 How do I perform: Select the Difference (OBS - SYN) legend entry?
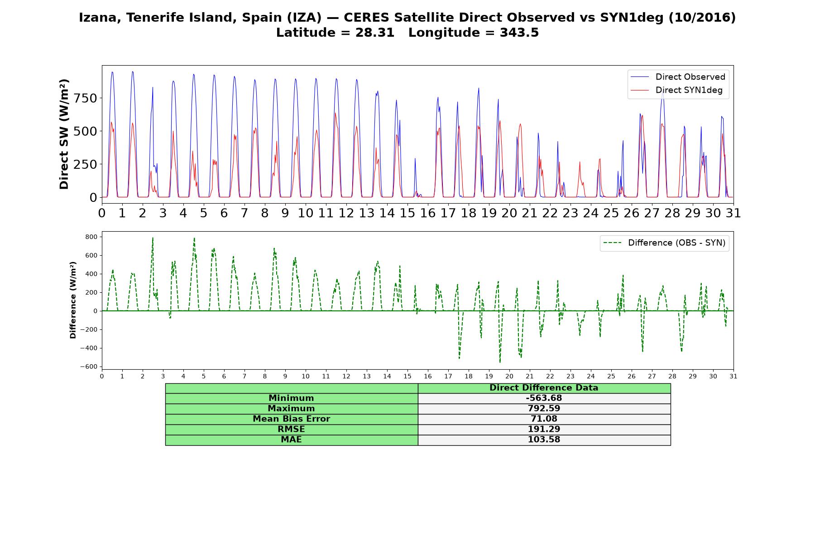tap(664, 243)
